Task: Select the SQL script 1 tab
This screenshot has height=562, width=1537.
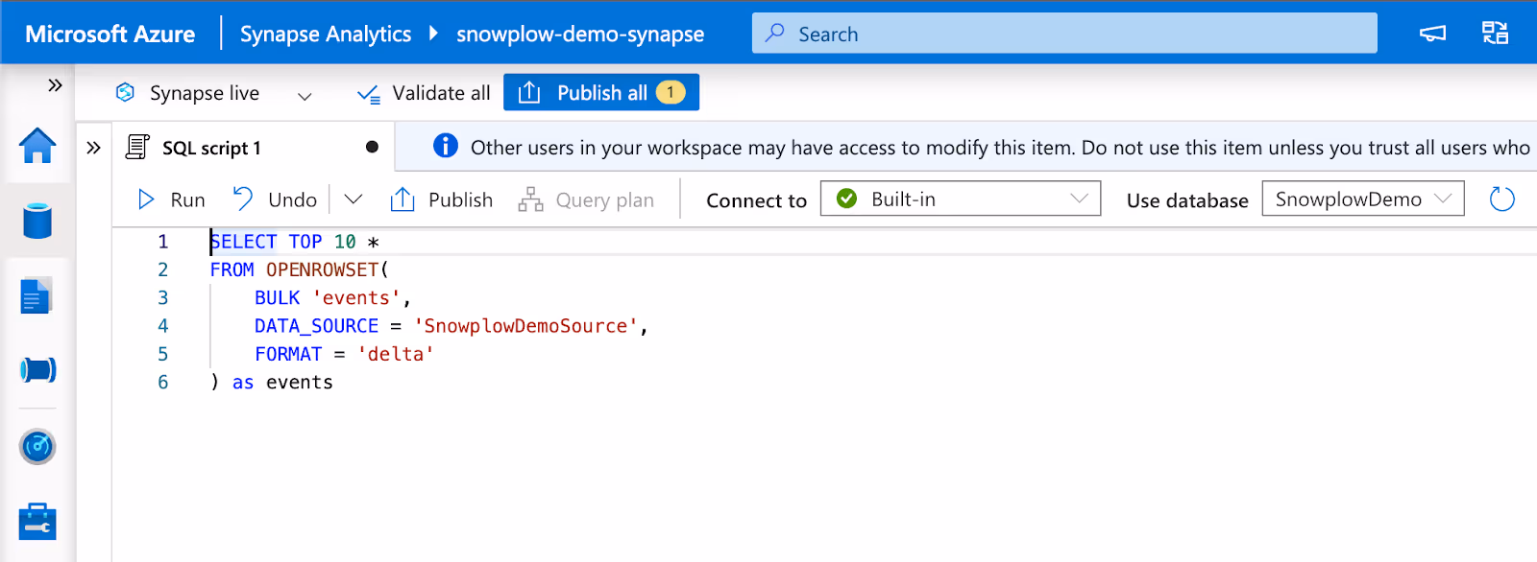Action: pyautogui.click(x=253, y=148)
